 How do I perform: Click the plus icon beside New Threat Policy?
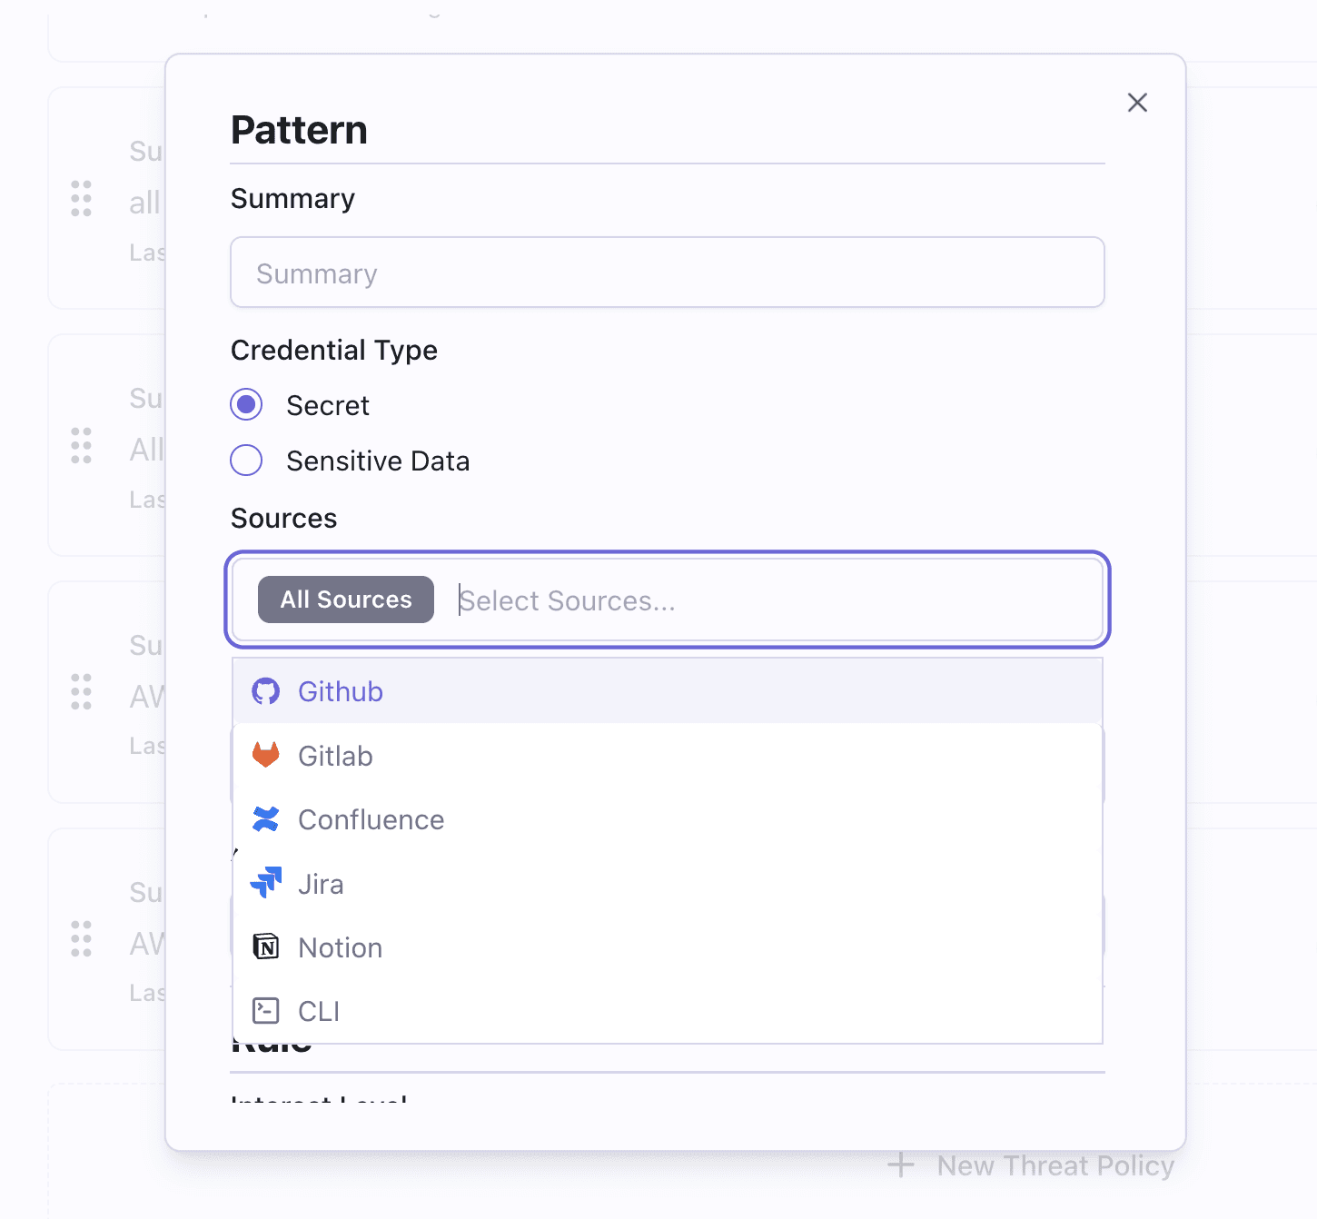point(900,1164)
